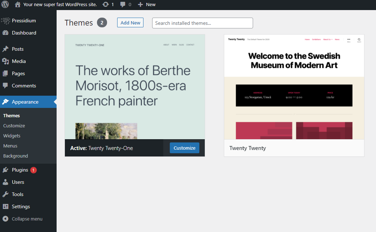Click the Customize button for active theme
The image size is (376, 232).
click(185, 148)
